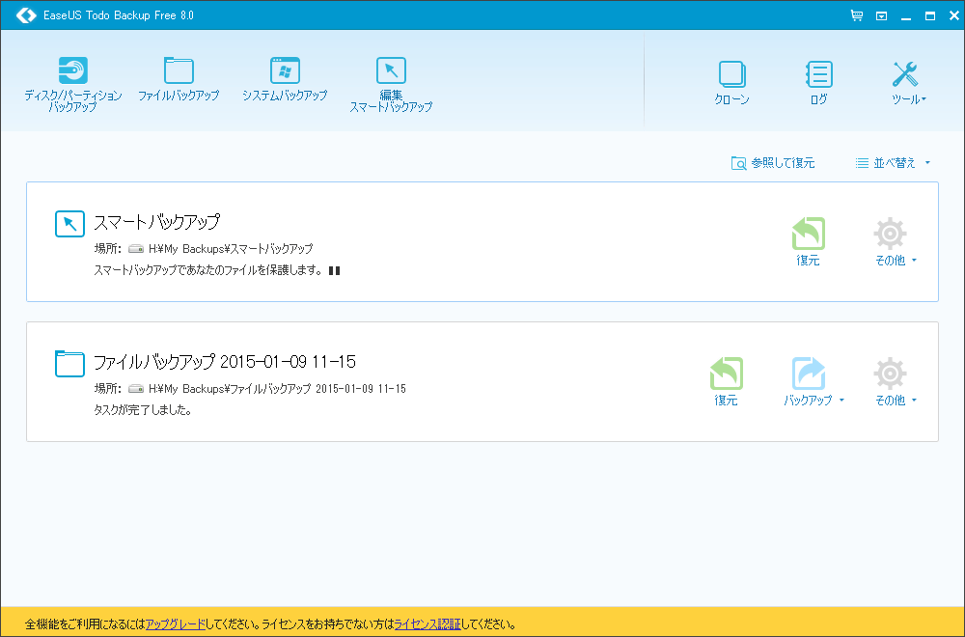Screen dimensions: 965x637
Task: Click the pause icon after Smart Backup status
Action: [x=334, y=270]
